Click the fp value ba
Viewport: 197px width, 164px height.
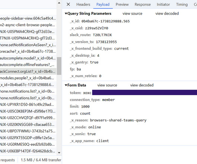79,69
